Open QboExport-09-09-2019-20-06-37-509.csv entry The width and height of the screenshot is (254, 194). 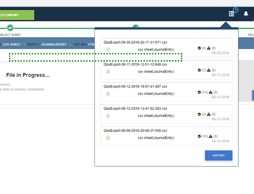(166, 136)
